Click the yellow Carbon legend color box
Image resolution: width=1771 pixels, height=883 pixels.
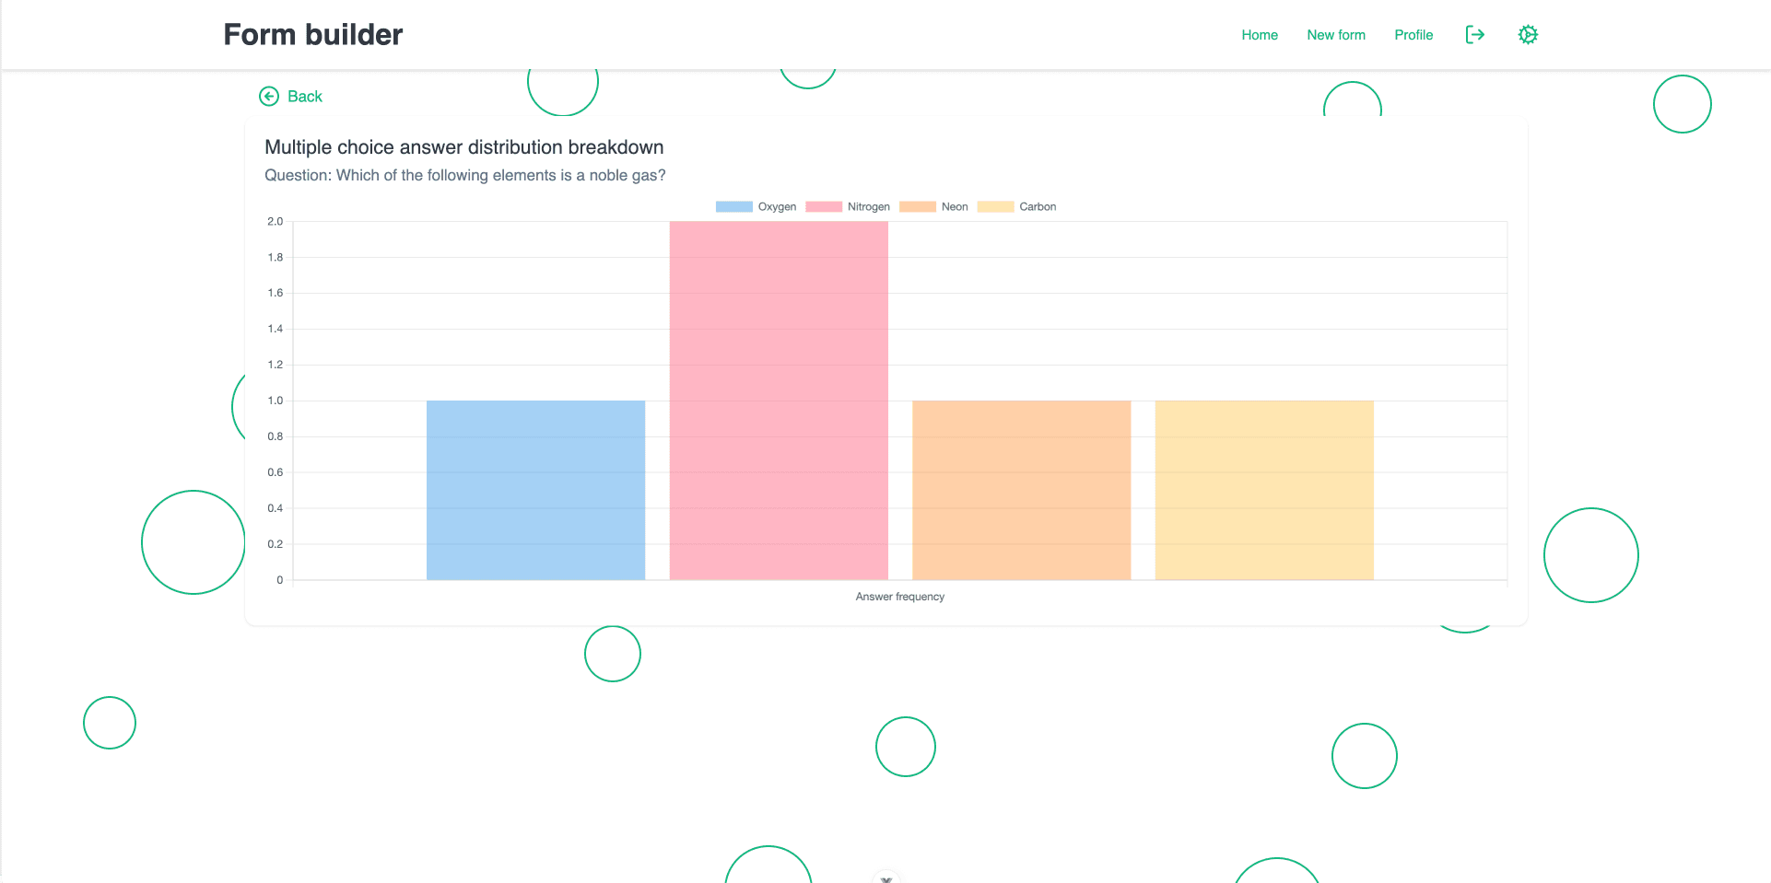(x=995, y=207)
